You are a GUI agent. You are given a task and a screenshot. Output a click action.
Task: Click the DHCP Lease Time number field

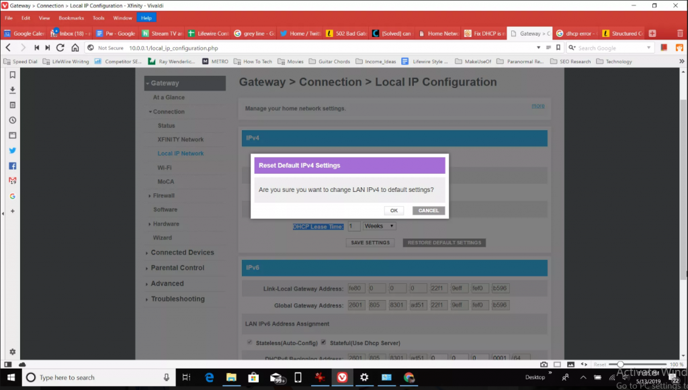[354, 226]
